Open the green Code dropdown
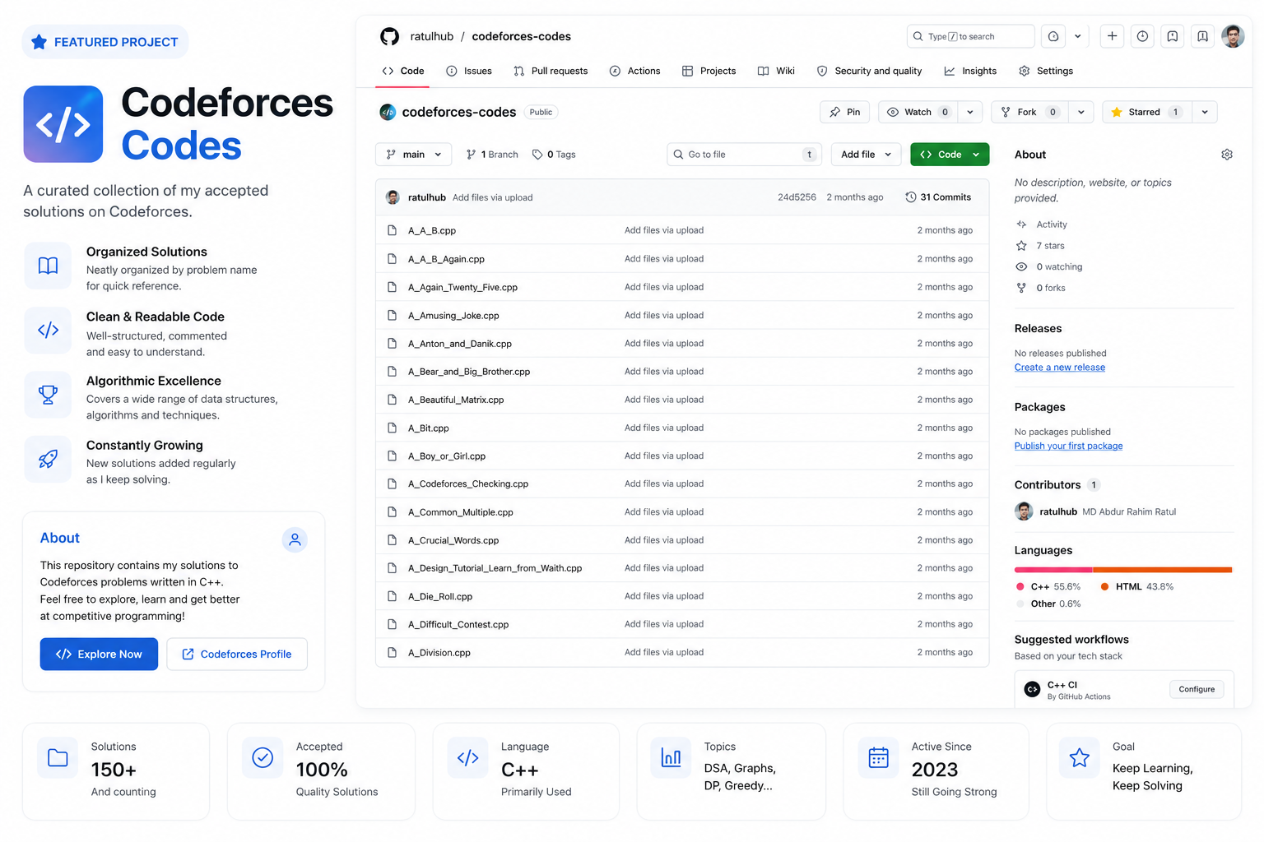Screen dimensions: 1264x842 click(950, 155)
